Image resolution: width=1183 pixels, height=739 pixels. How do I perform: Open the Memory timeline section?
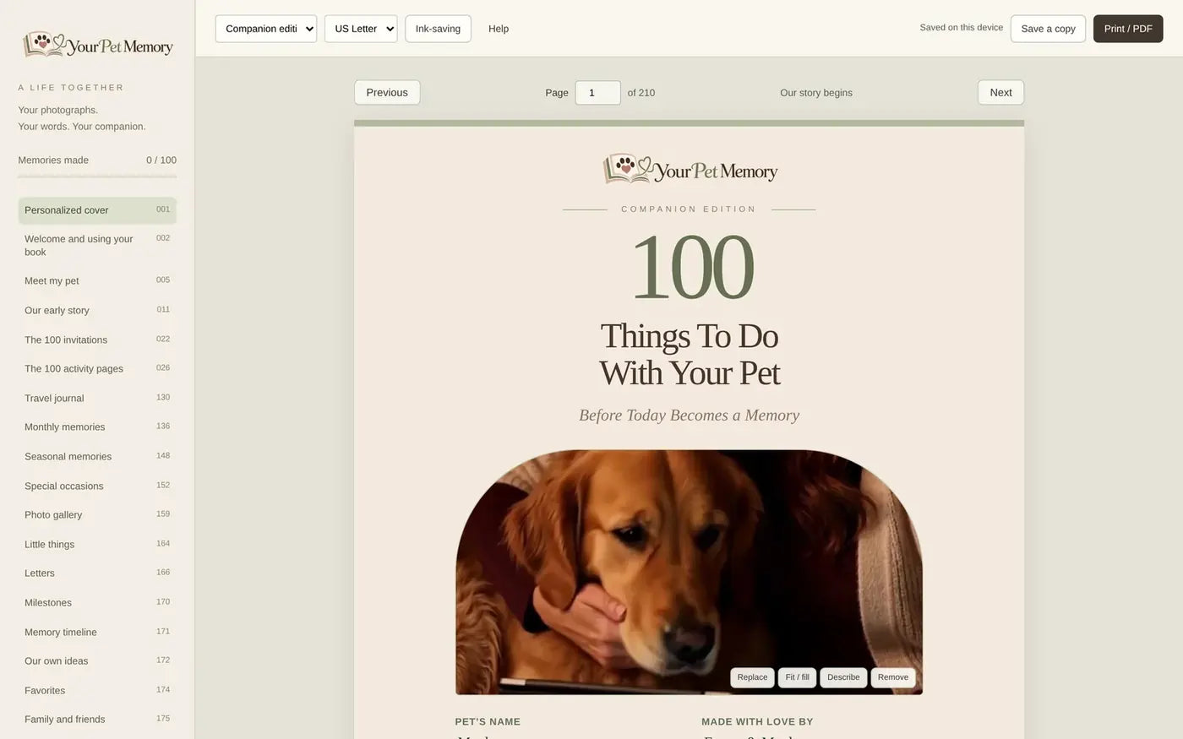click(97, 633)
